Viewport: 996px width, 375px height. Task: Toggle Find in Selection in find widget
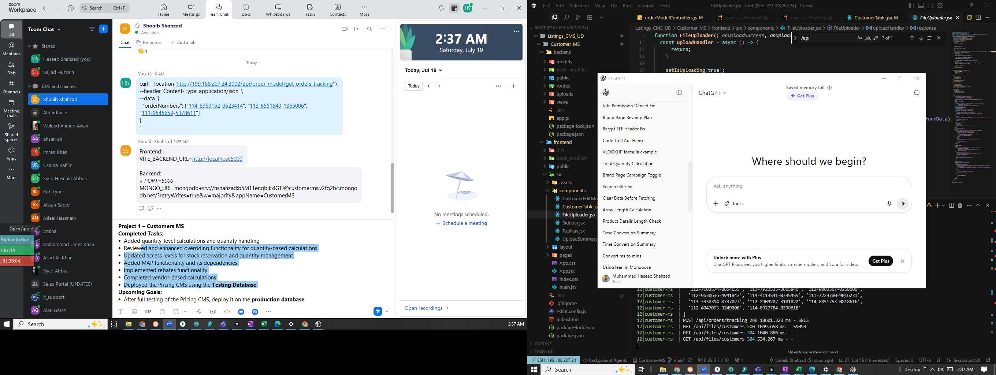pyautogui.click(x=929, y=38)
